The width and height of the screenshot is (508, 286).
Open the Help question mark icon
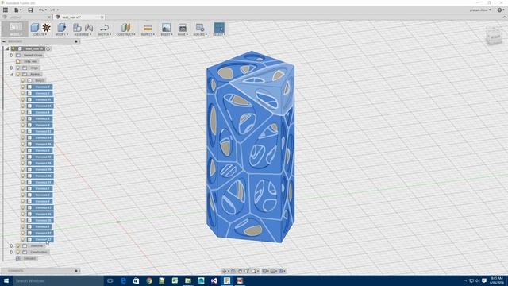tap(499, 10)
